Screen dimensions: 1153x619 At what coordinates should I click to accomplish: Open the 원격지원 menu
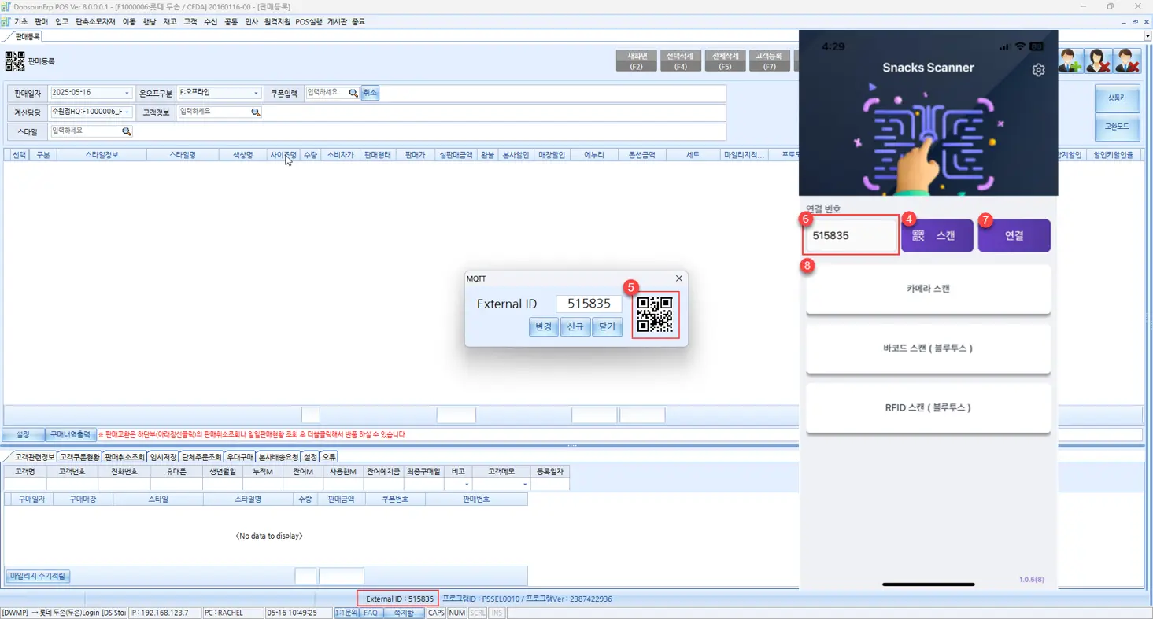277,22
